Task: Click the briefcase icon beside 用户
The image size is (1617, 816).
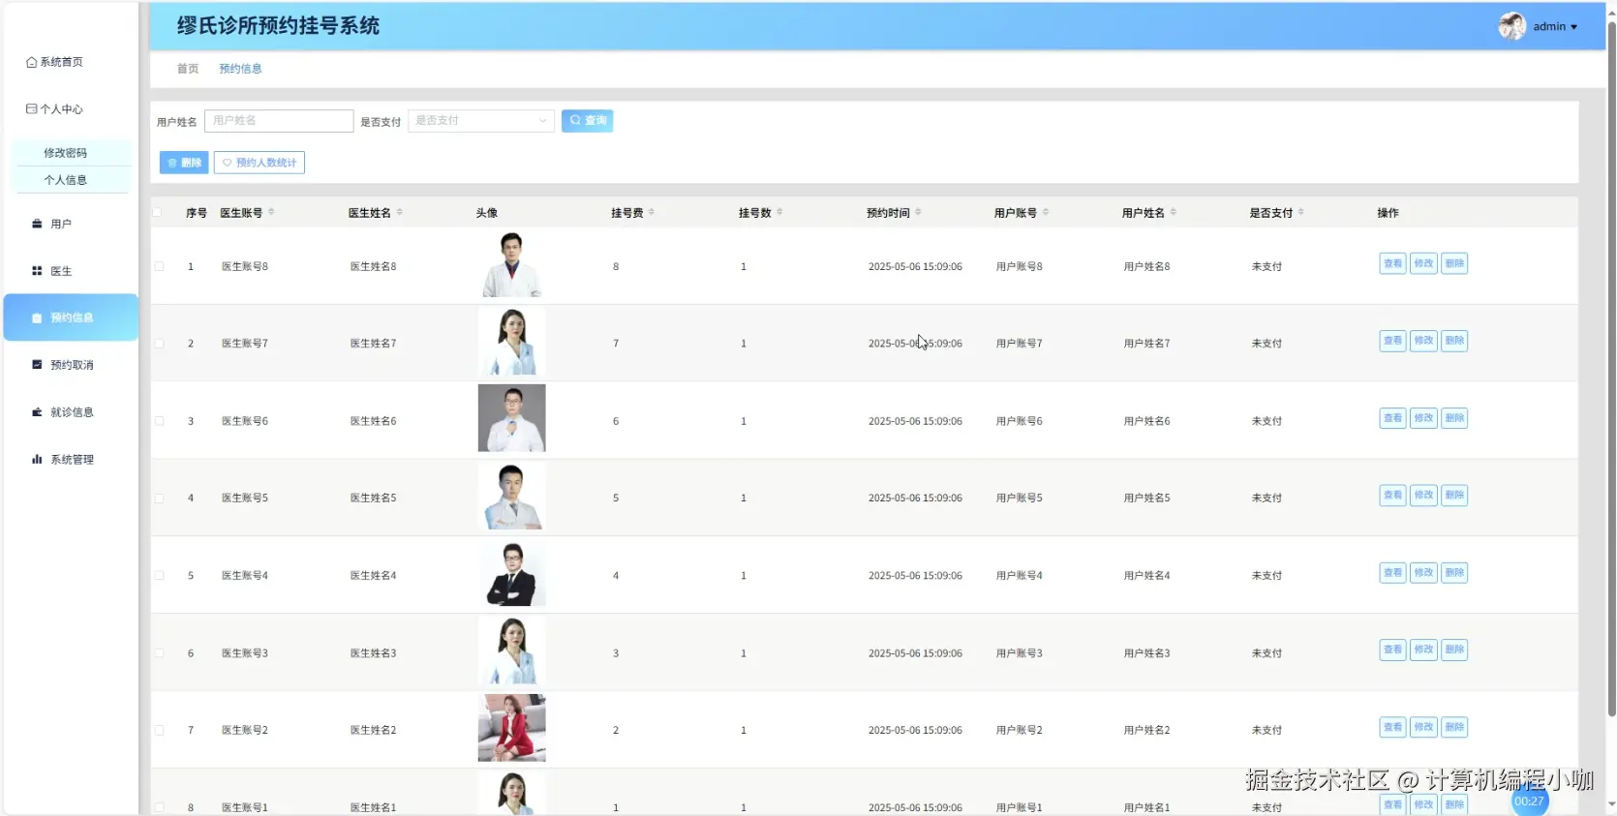Action: pos(37,224)
